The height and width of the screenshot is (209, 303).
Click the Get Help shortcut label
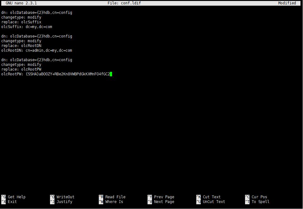click(16, 197)
